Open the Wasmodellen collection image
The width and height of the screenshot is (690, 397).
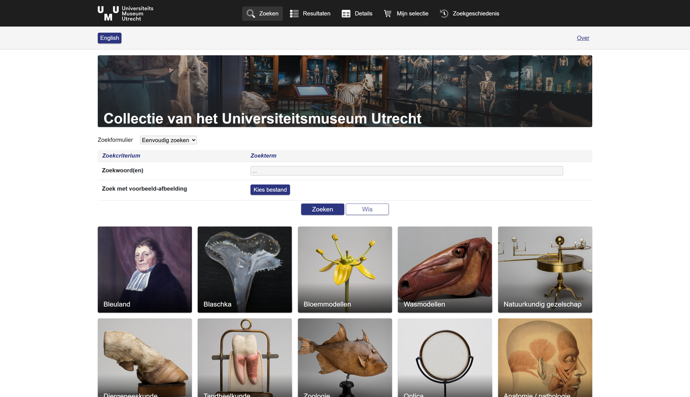[x=444, y=269]
